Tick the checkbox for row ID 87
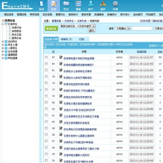This screenshot has height=163, width=163. pos(46,57)
